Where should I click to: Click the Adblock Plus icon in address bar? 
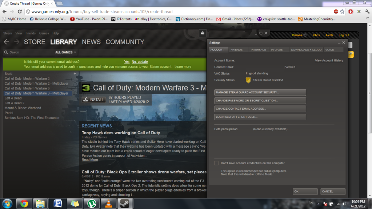336,11
